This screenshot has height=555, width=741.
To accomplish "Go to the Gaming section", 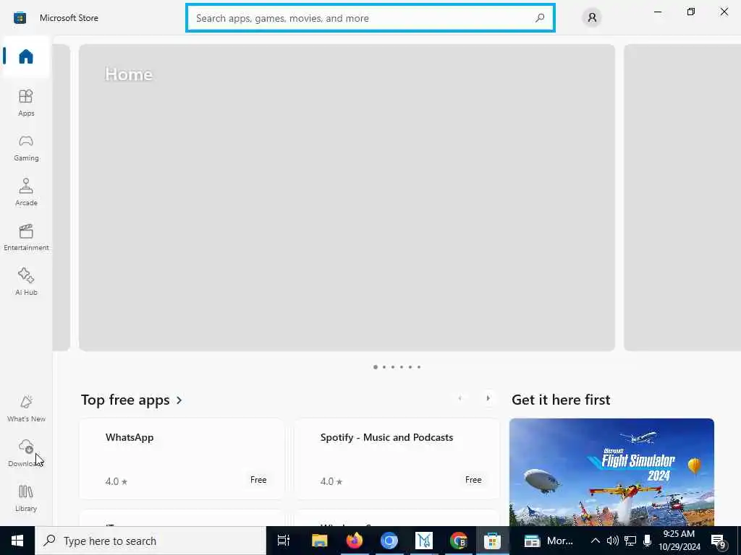I will 26,147.
